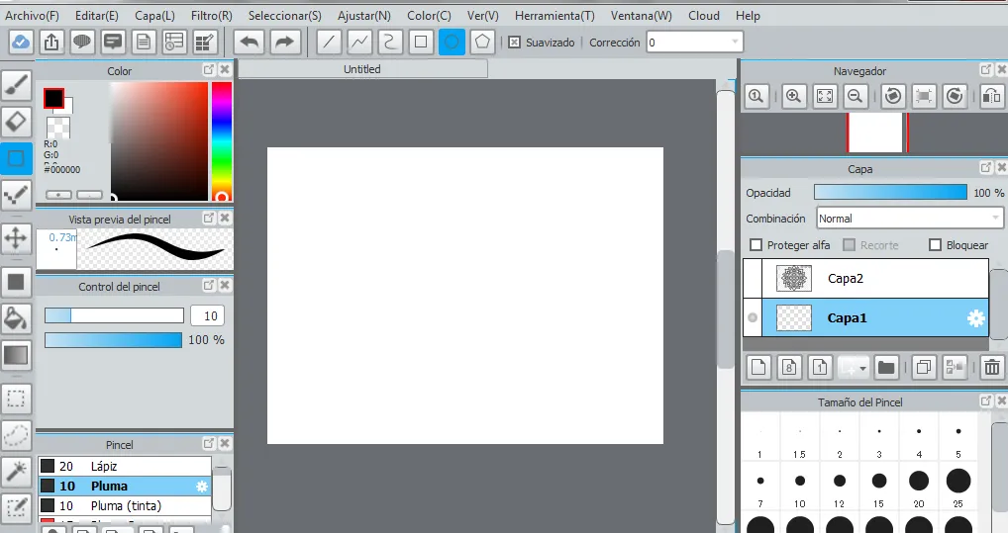
Task: Choose the polygon shape mode
Action: (482, 43)
